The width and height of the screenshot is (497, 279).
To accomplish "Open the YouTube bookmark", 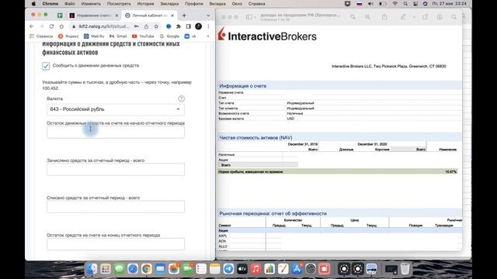I will pos(143,36).
